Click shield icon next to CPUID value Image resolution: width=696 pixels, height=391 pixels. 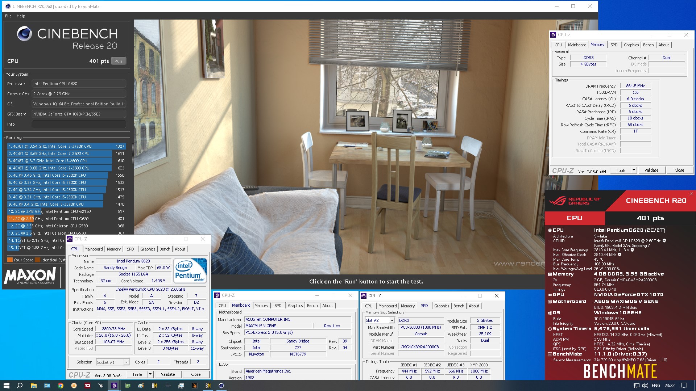(x=664, y=241)
